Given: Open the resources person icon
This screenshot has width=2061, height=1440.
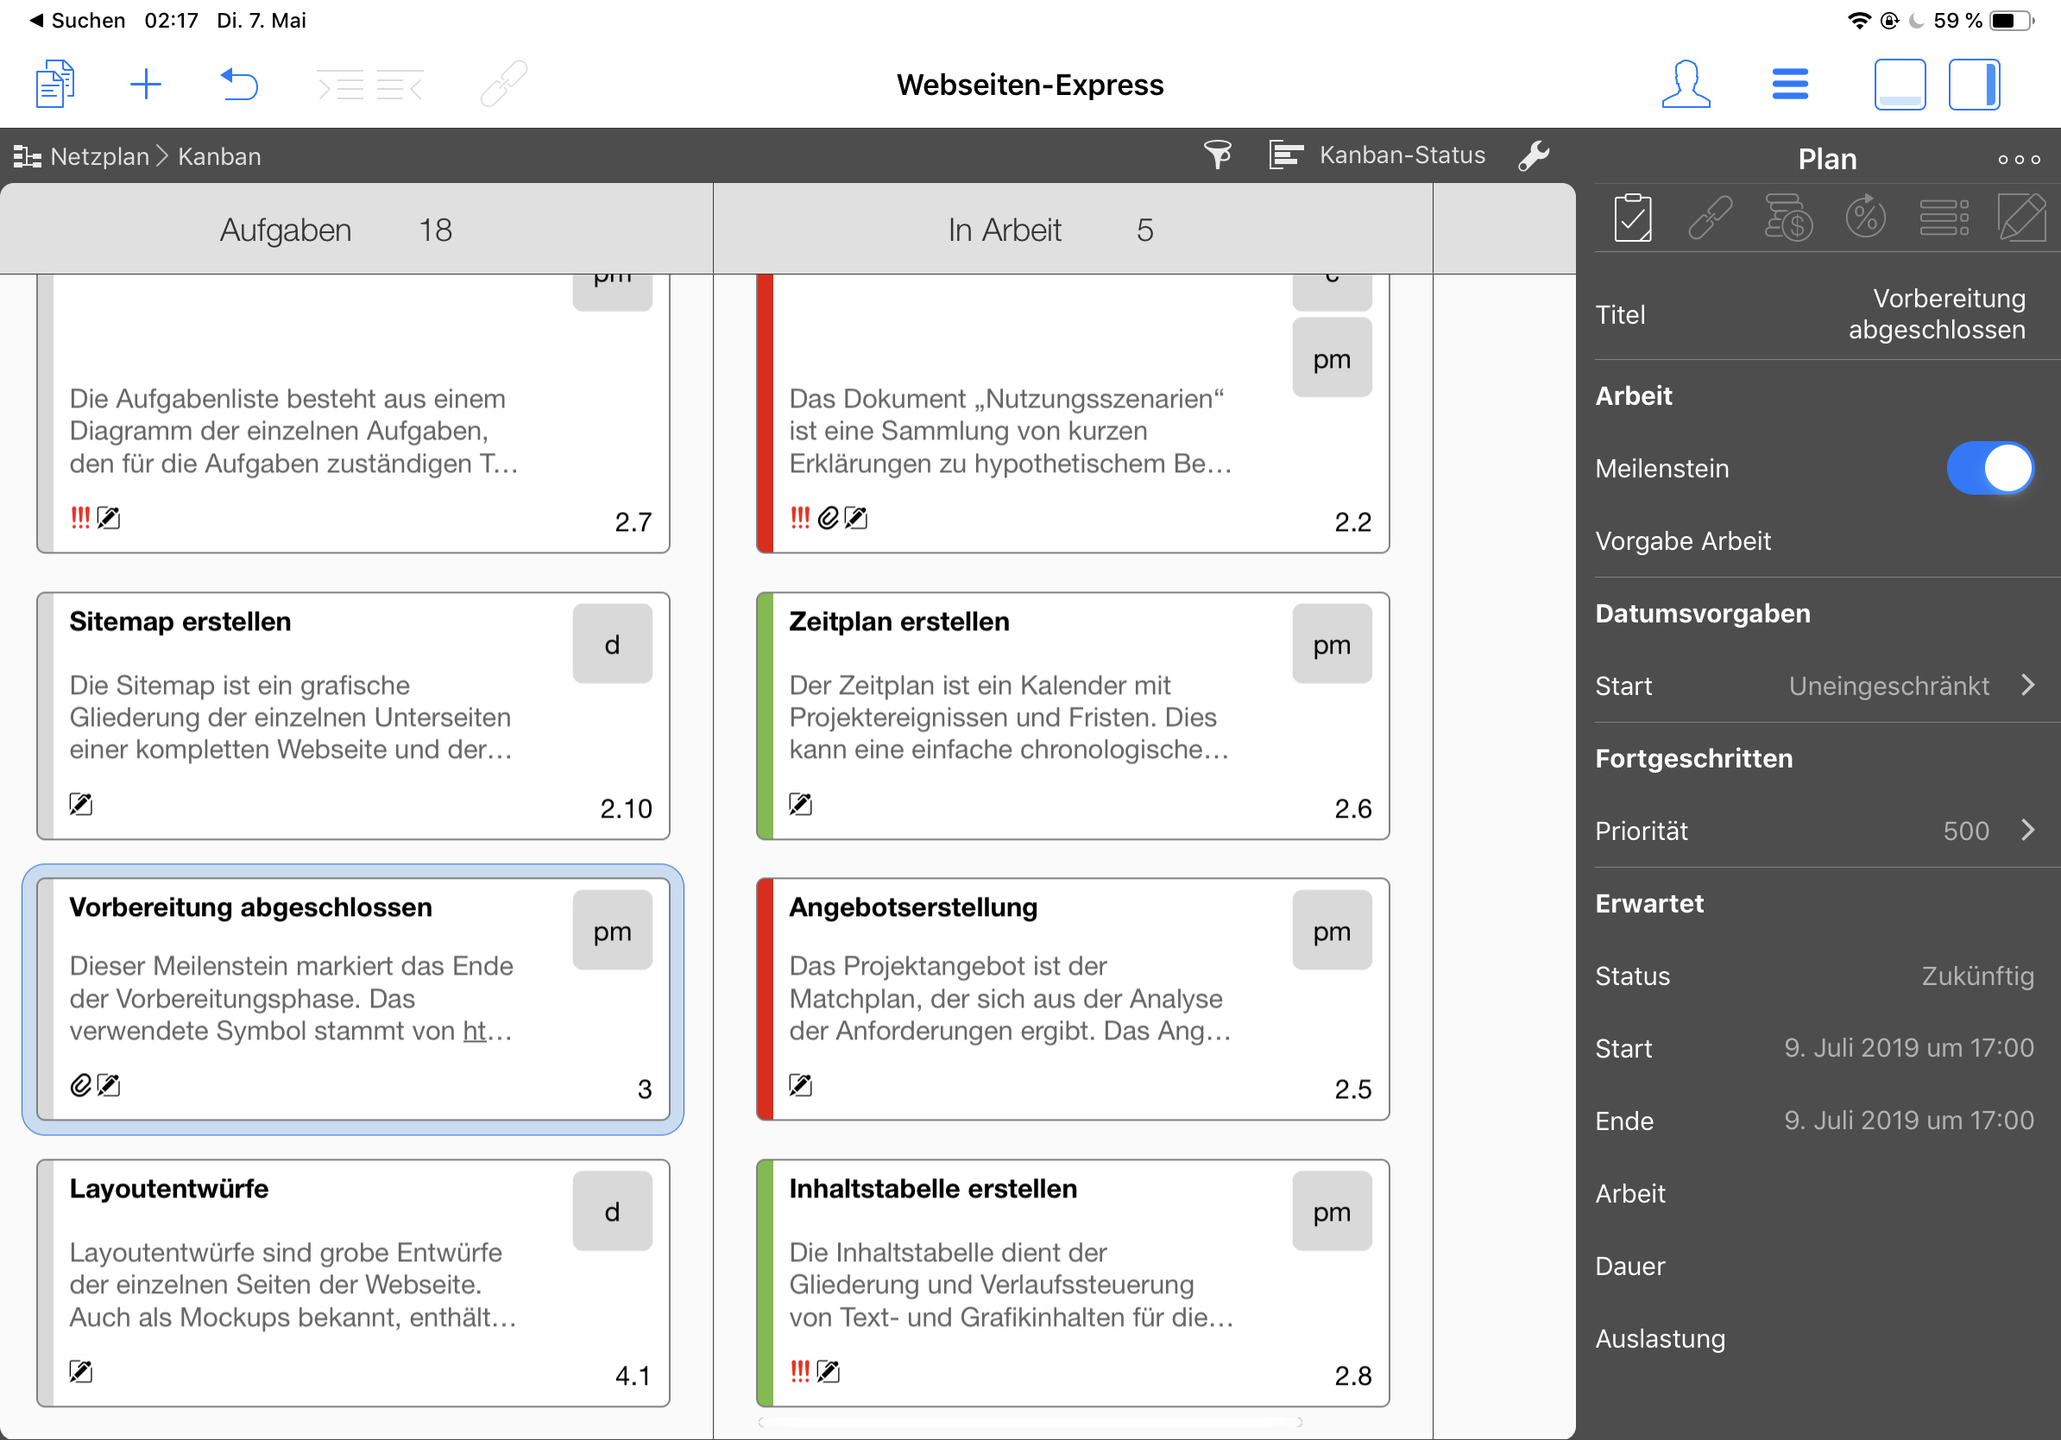Looking at the screenshot, I should (x=1685, y=85).
